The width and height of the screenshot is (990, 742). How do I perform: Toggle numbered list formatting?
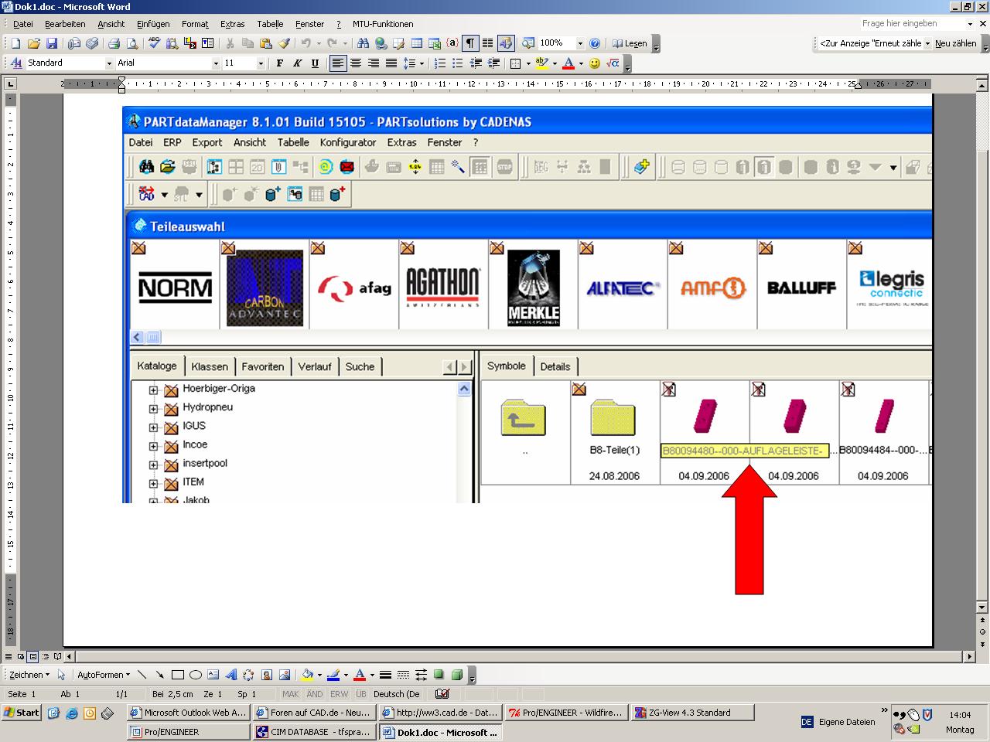(x=439, y=63)
